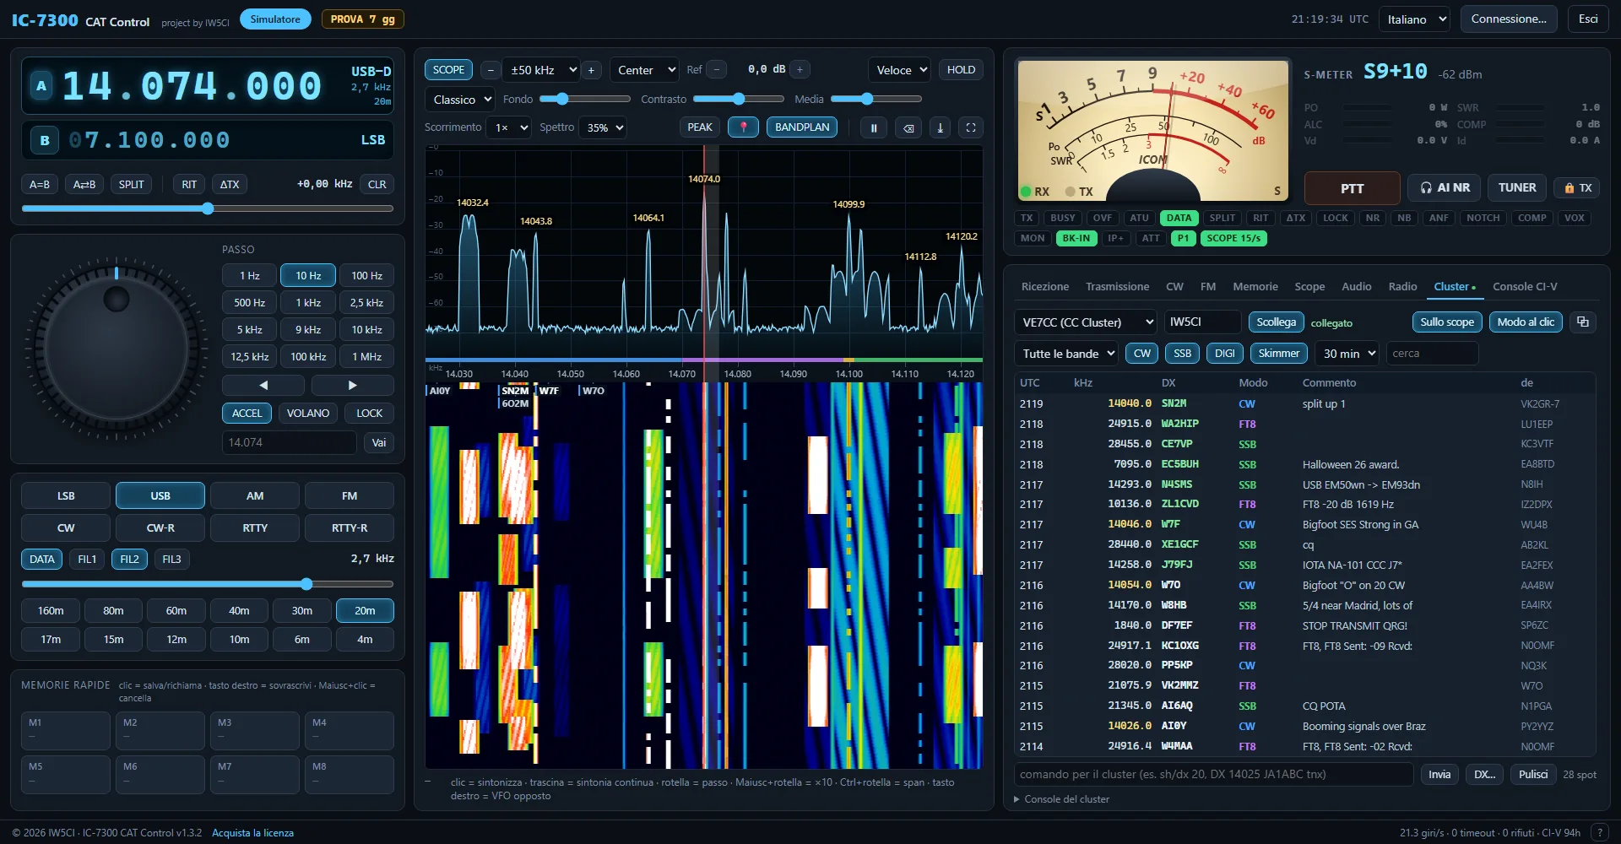The height and width of the screenshot is (844, 1621).
Task: Pause the spectrum scope display
Action: 874,127
